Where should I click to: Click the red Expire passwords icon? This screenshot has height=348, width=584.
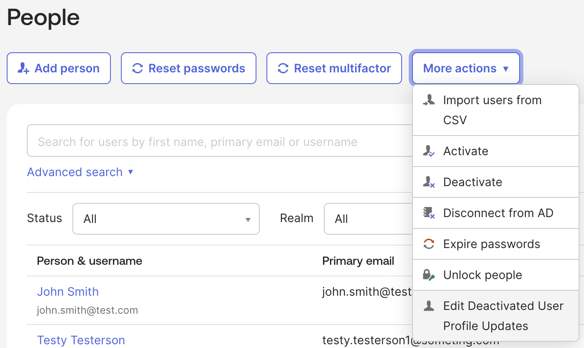pos(429,244)
